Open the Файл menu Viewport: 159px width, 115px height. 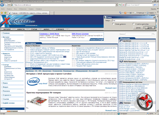click(3, 9)
